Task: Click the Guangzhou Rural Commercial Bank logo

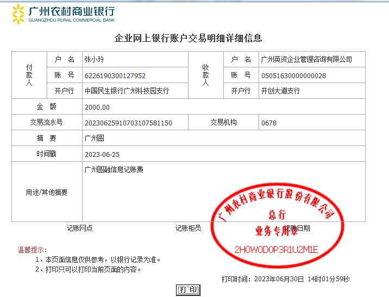Action: tap(64, 14)
